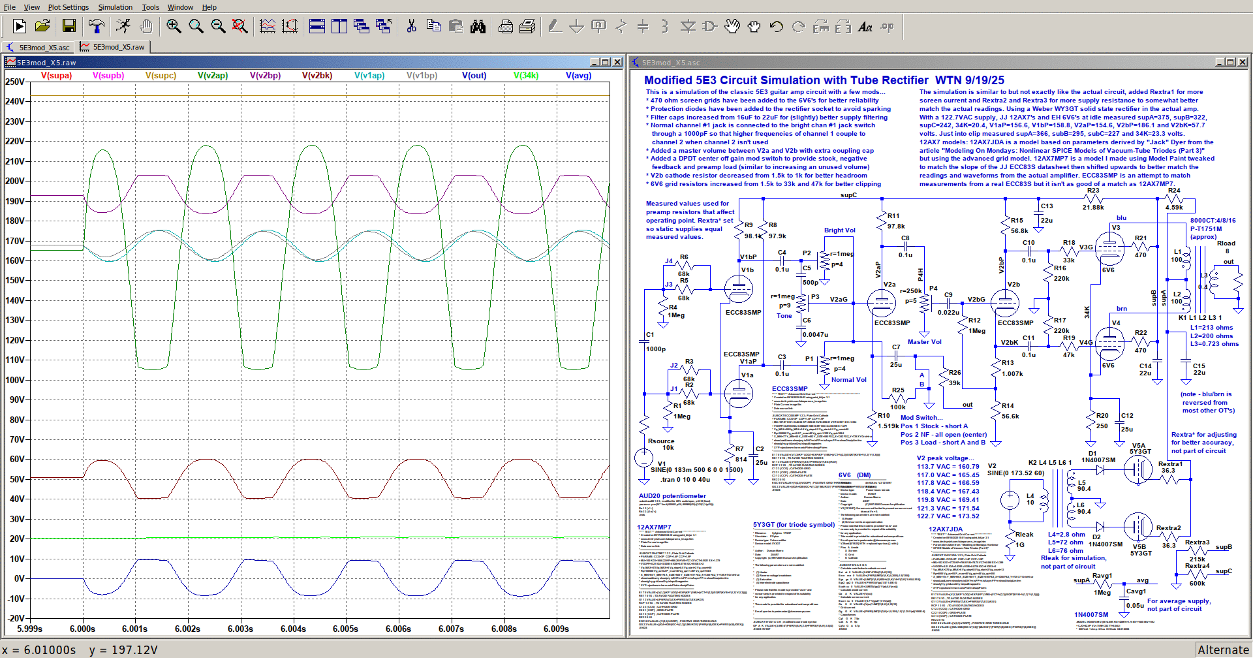
Task: Click the V(supa) trace label
Action: (56, 76)
